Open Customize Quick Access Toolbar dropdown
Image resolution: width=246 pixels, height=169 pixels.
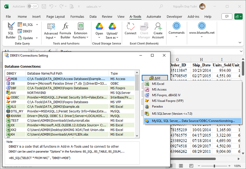pos(79,6)
